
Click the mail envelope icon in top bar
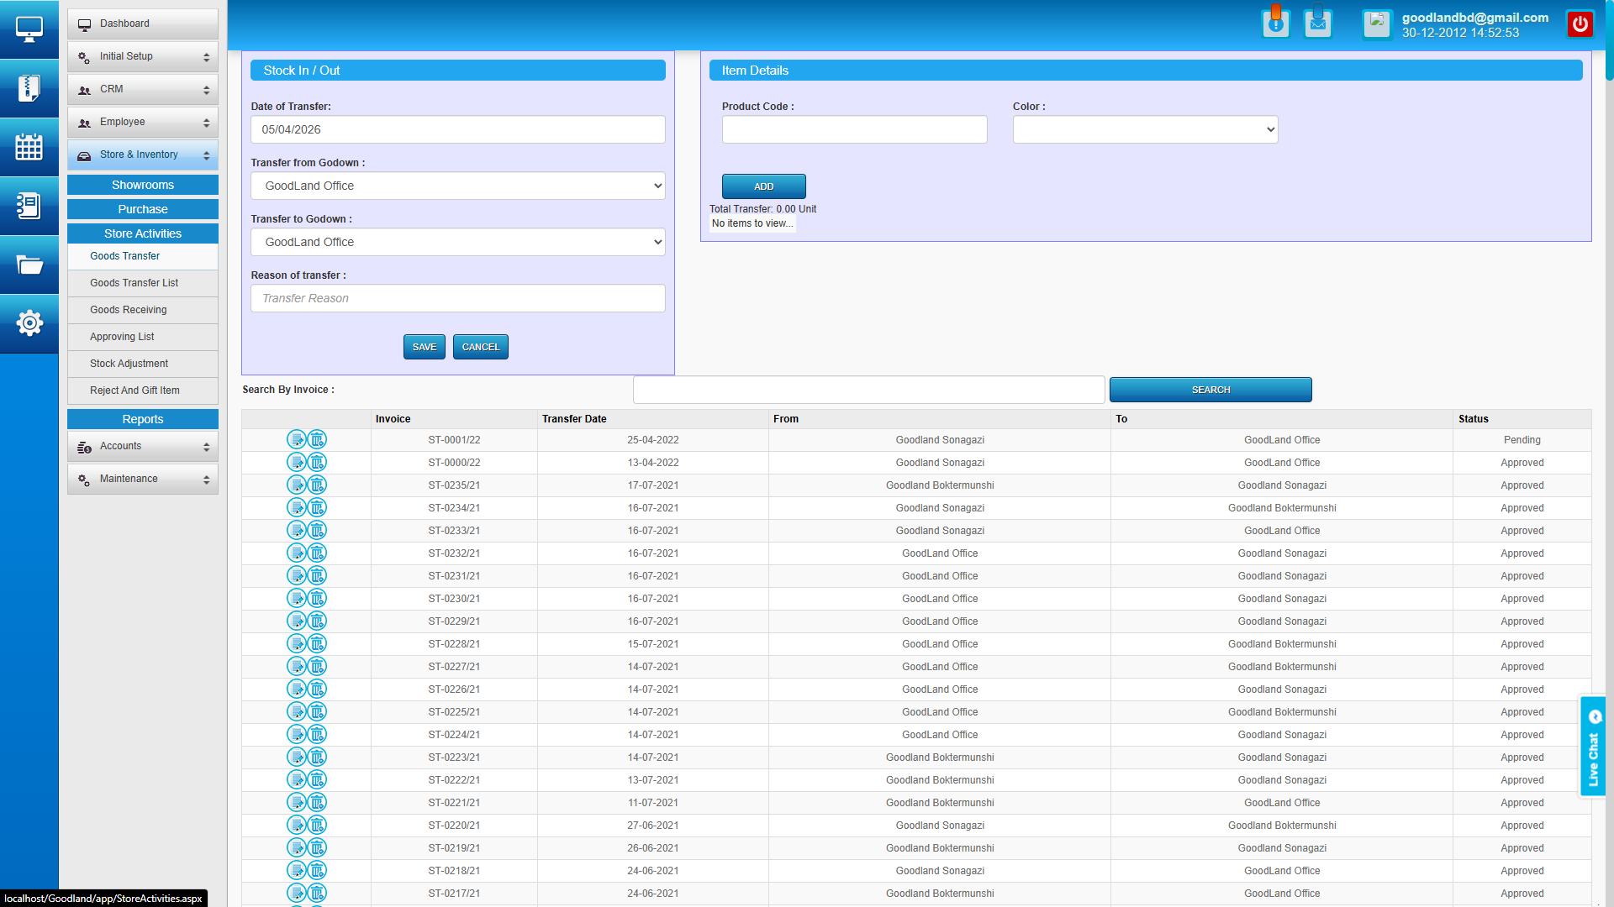tap(1317, 24)
